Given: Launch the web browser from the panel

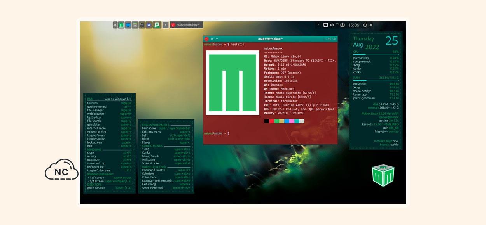Looking at the screenshot, I should point(149,25).
